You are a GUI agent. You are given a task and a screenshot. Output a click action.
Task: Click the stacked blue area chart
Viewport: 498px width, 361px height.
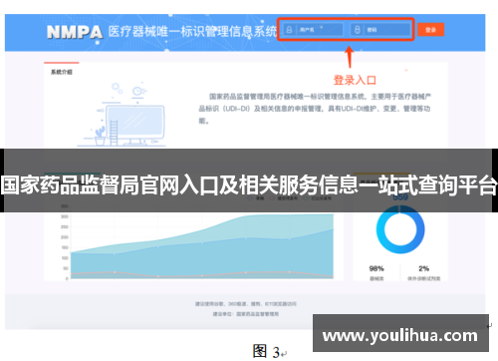pyautogui.click(x=202, y=246)
